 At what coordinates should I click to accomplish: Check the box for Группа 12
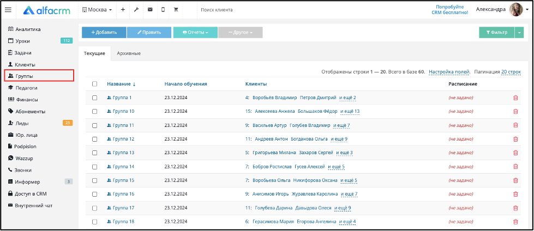(95, 139)
